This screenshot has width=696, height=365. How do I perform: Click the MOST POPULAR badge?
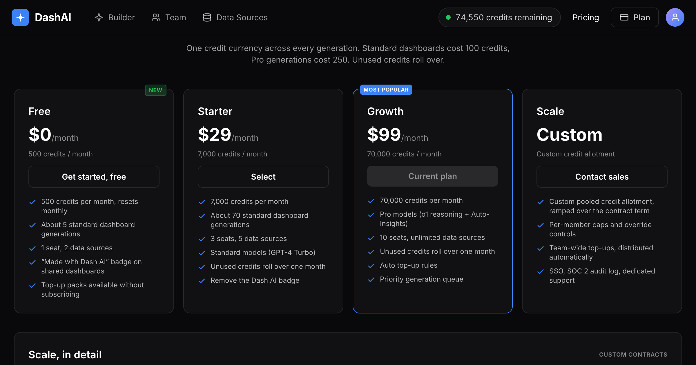point(386,90)
